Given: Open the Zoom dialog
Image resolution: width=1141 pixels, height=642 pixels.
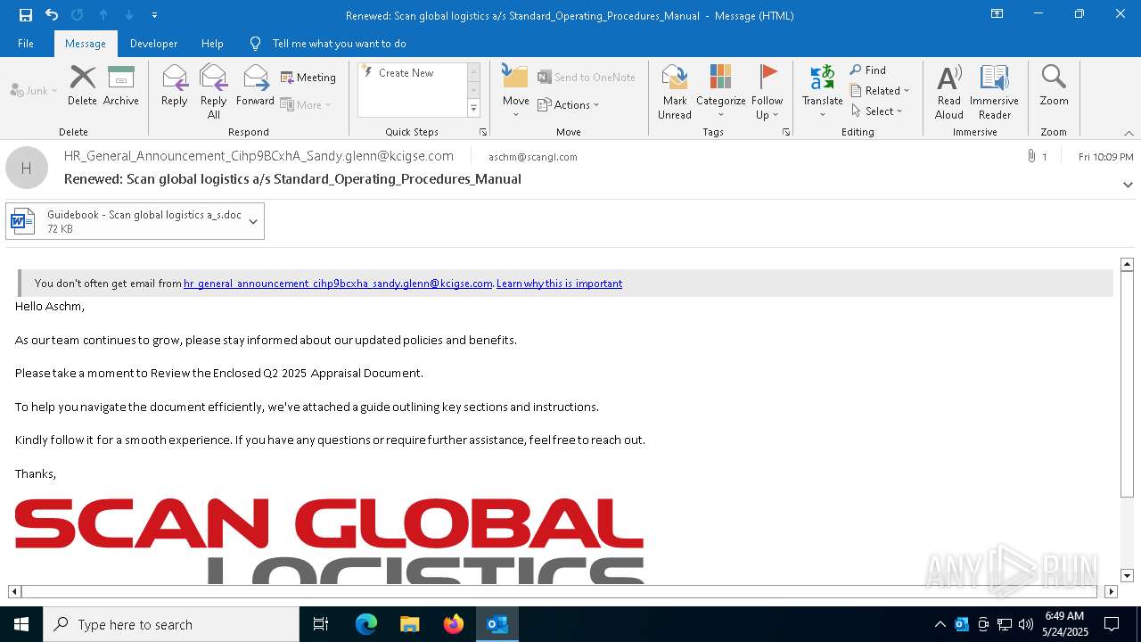Looking at the screenshot, I should (1054, 86).
